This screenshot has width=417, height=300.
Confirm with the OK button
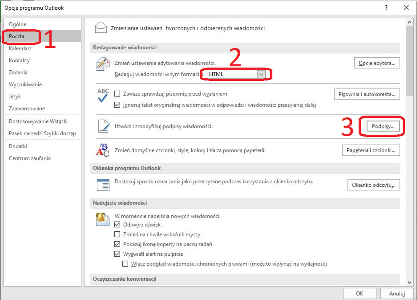[360, 293]
